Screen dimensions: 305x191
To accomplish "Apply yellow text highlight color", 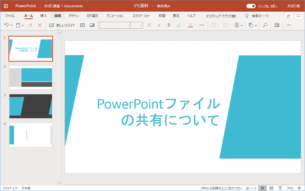I will coord(179,25).
